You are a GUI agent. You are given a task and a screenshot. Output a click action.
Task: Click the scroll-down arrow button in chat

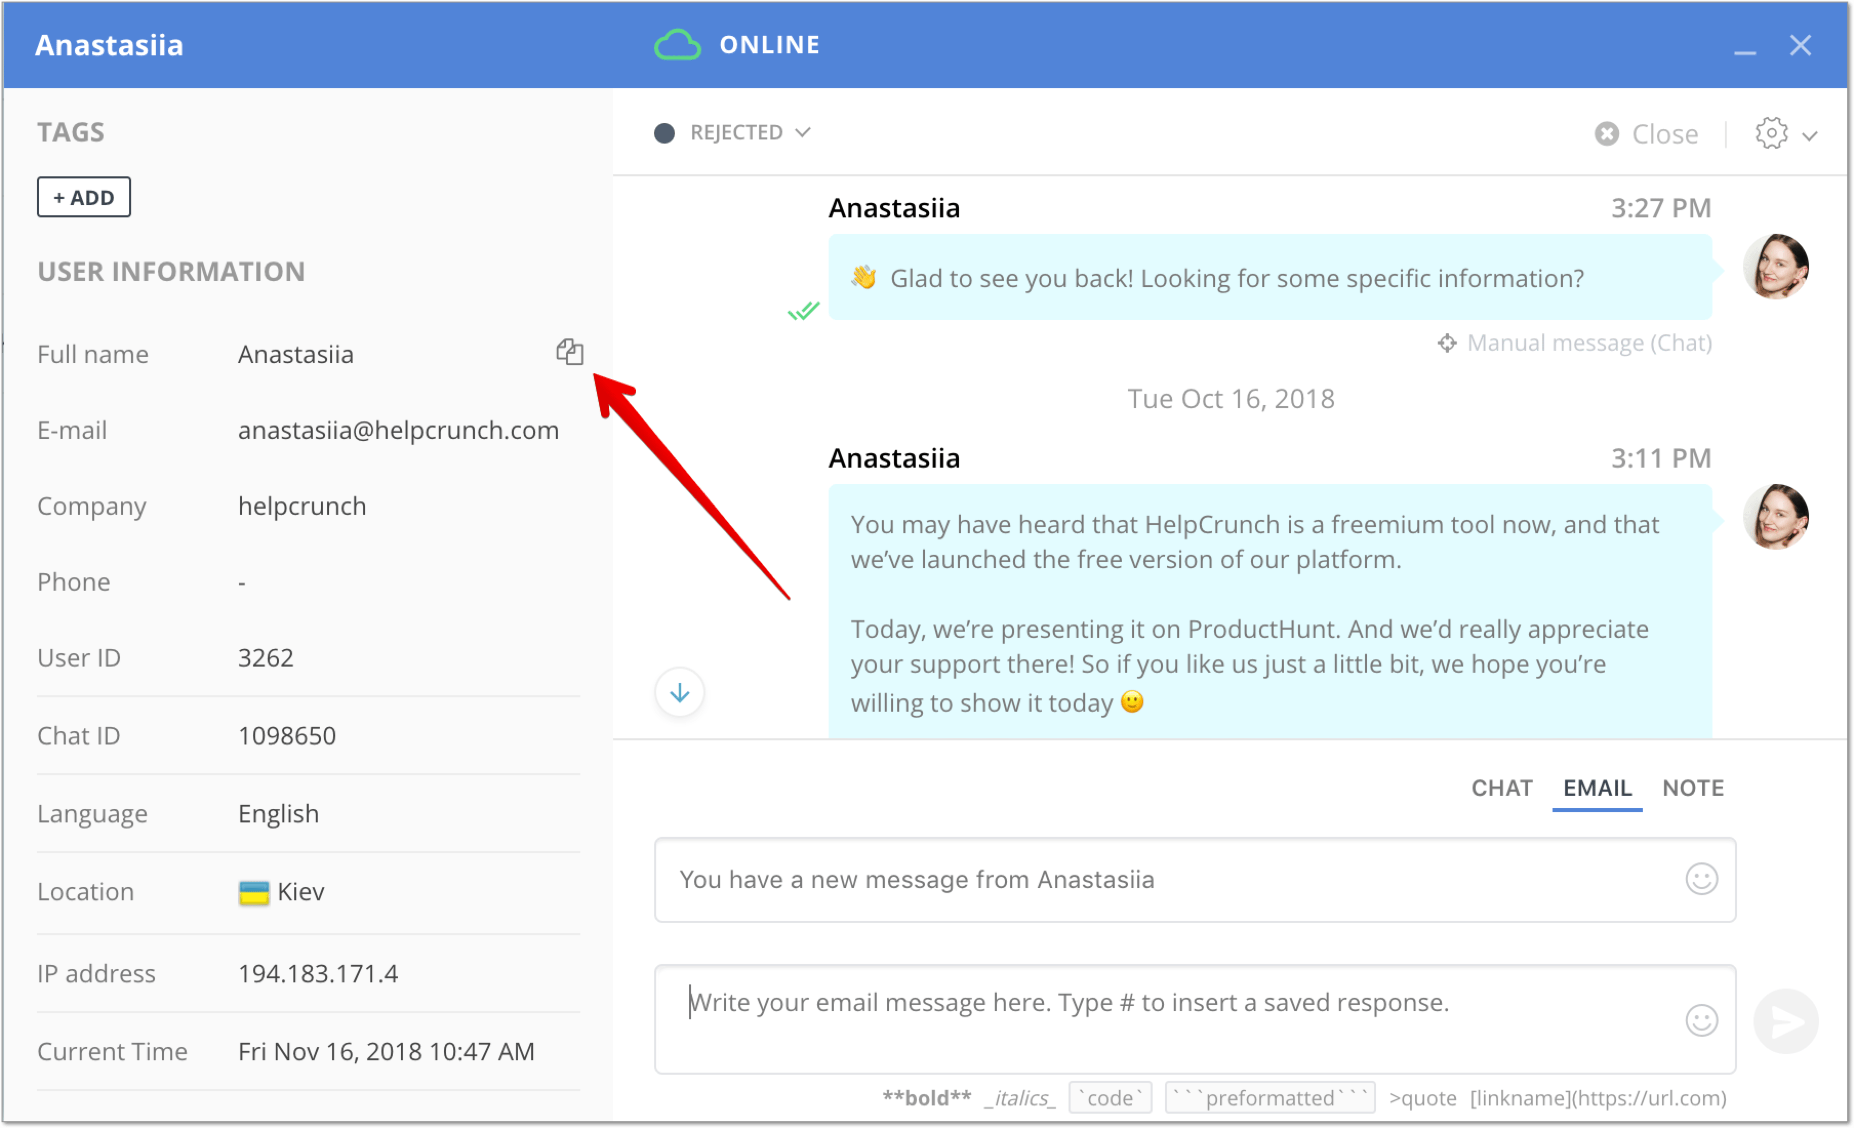(679, 692)
